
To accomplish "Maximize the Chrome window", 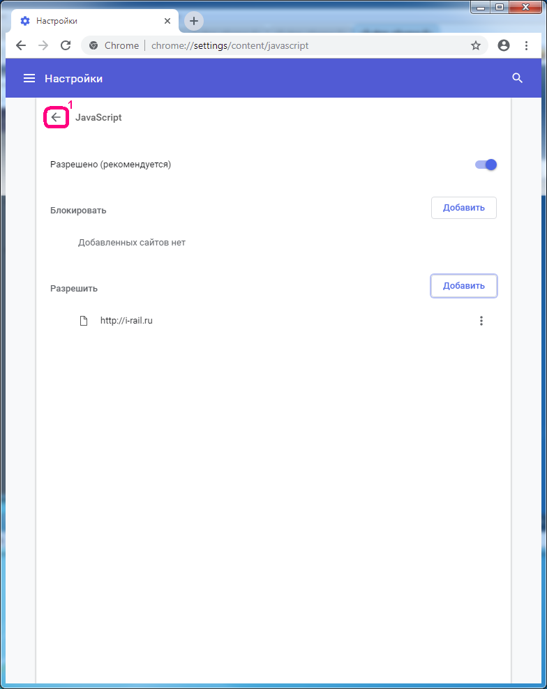I will click(x=500, y=7).
